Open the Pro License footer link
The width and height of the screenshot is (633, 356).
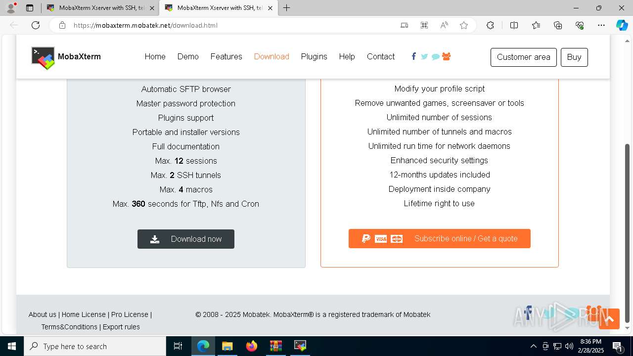pos(130,314)
